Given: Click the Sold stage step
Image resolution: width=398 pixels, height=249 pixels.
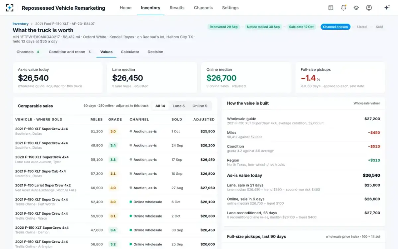Looking at the screenshot, I should [379, 27].
